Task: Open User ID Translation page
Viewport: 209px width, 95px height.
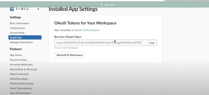Action: 20,93
